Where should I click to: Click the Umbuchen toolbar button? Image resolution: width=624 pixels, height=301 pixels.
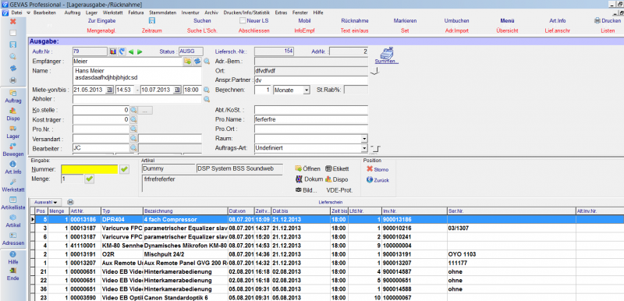click(456, 21)
